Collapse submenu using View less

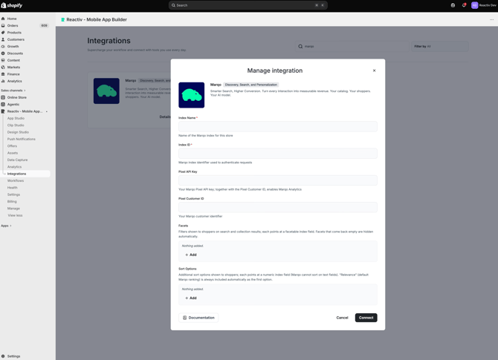coord(16,215)
